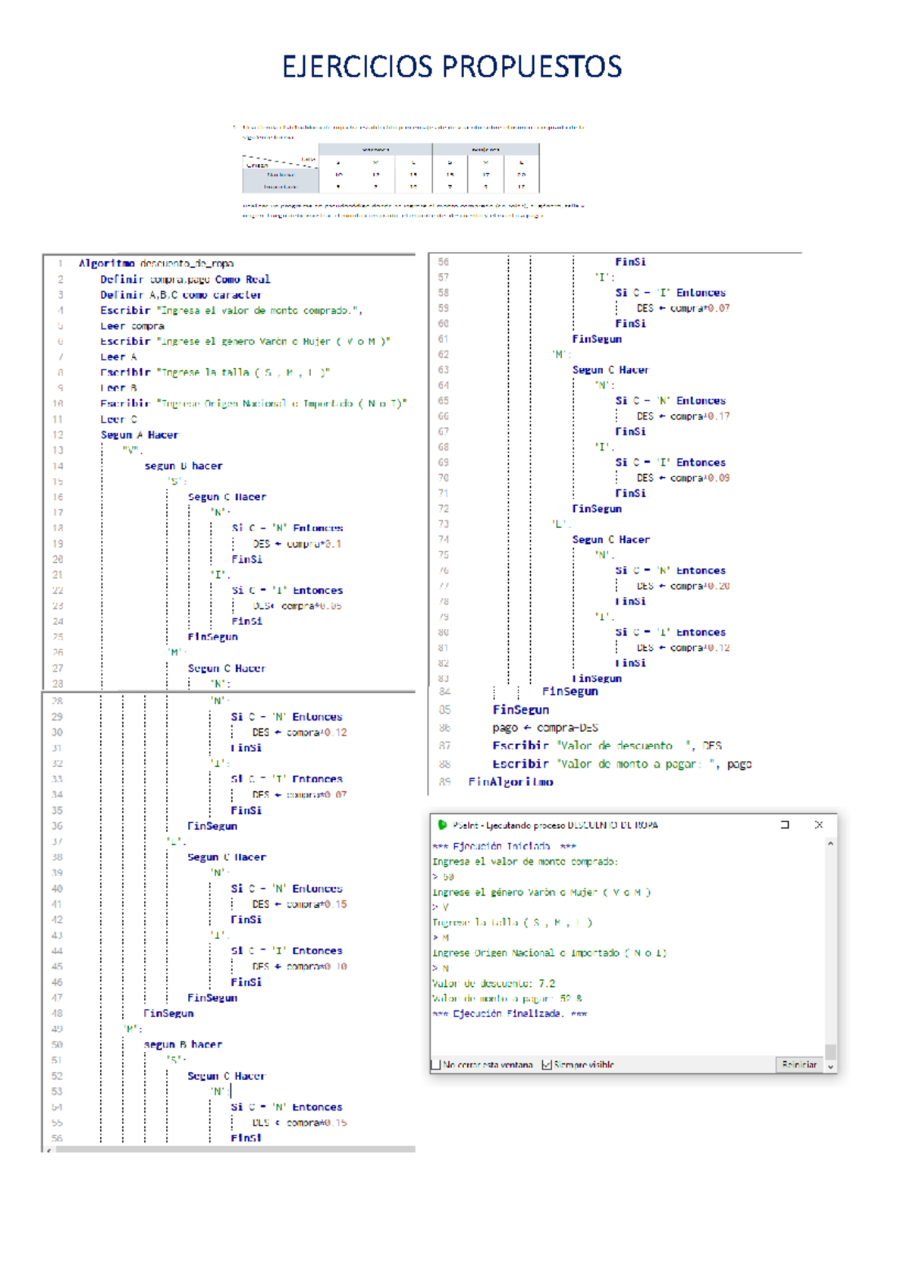Click the 'Algoritmo descuento_de_ropa' line

point(156,263)
